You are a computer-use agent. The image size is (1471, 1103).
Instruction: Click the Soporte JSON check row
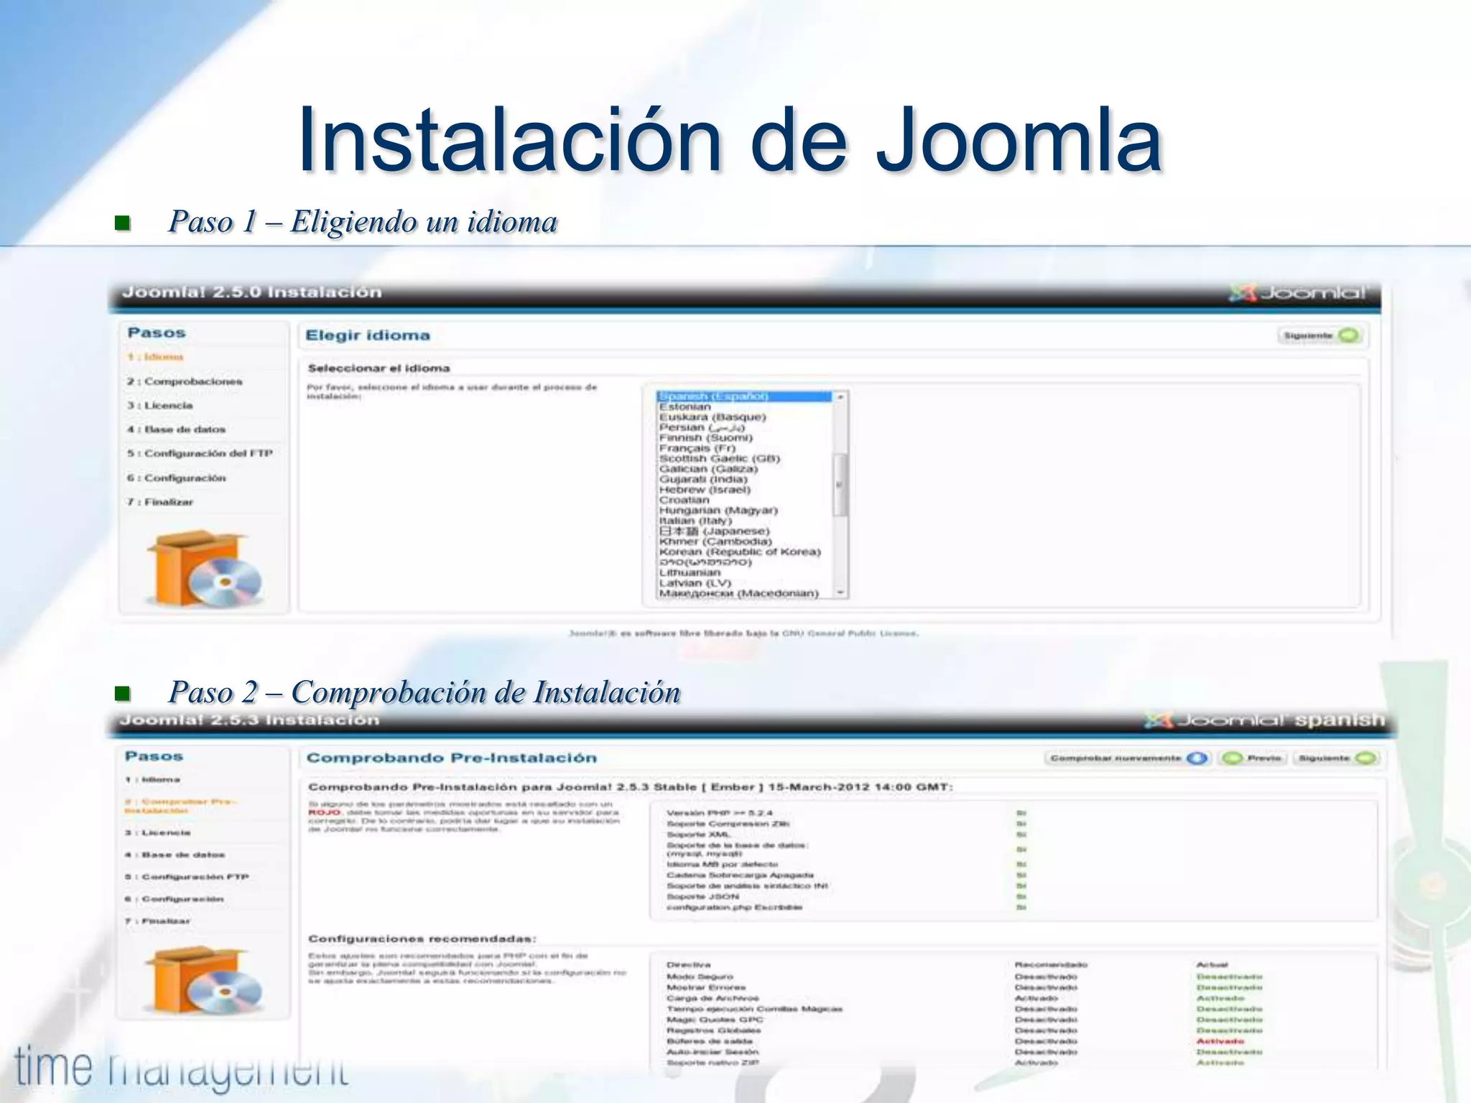coord(846,897)
